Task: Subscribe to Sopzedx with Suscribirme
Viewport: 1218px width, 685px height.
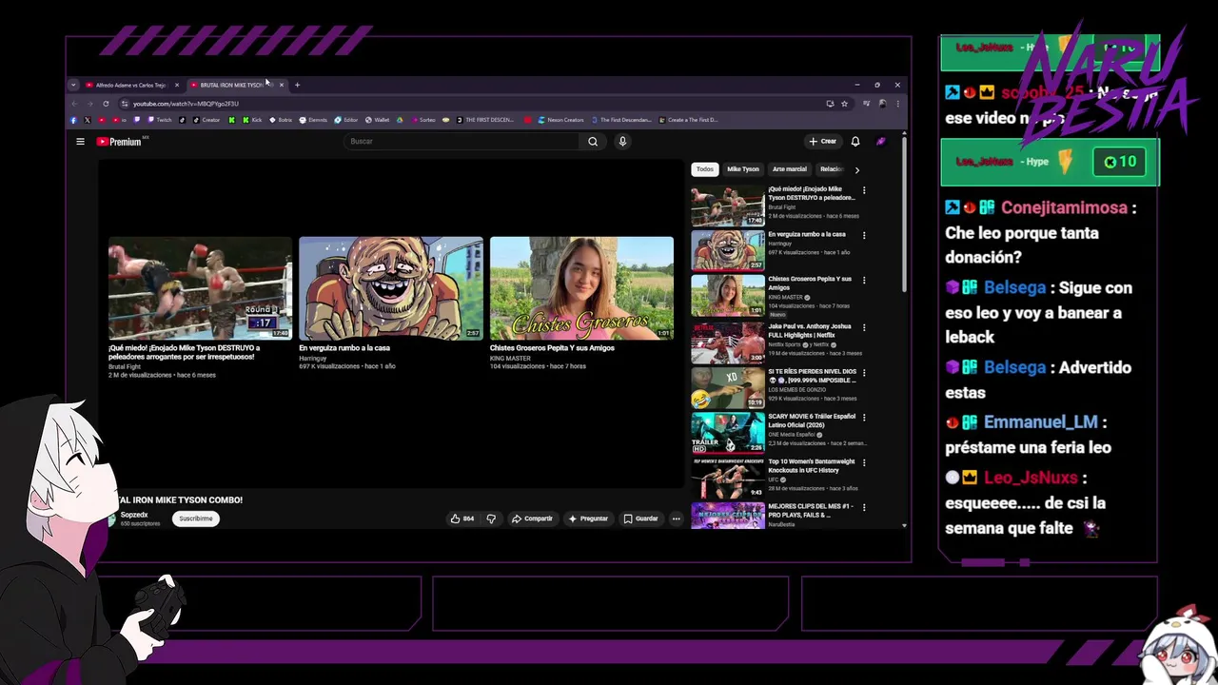Action: click(x=196, y=519)
